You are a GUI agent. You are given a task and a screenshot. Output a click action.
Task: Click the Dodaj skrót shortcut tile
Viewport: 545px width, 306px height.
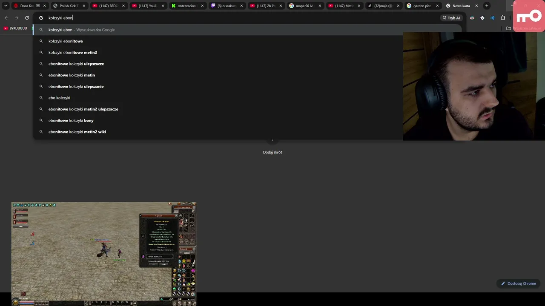pyautogui.click(x=272, y=147)
